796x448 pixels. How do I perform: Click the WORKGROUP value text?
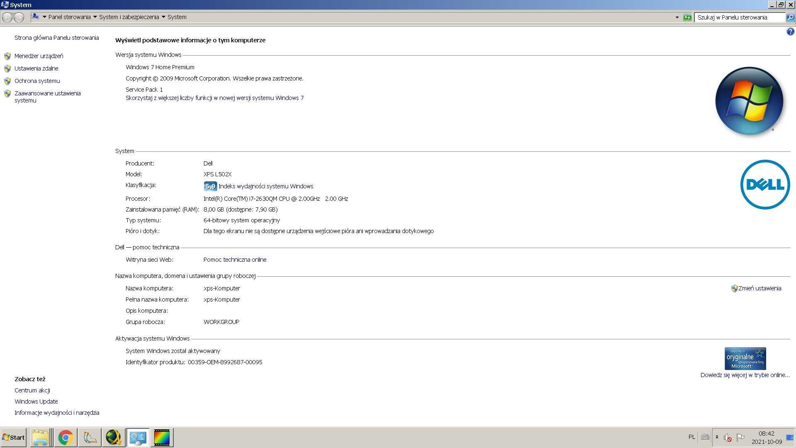[221, 322]
